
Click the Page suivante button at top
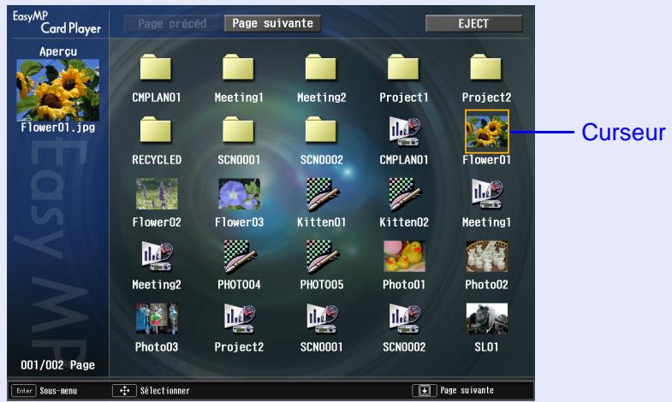click(x=272, y=23)
